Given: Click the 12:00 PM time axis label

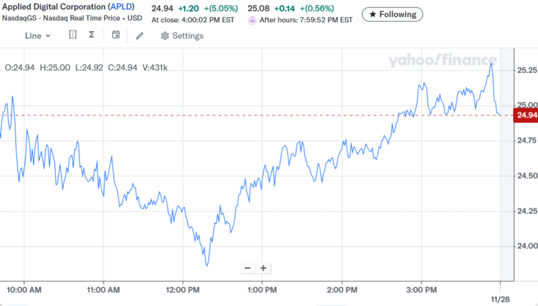Looking at the screenshot, I should point(183,290).
